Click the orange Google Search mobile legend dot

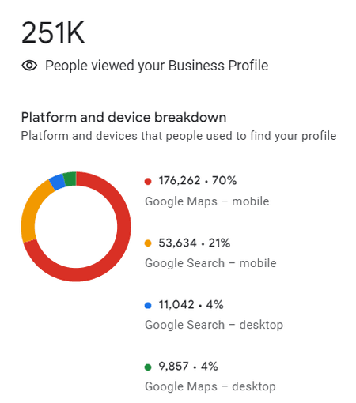tap(148, 243)
